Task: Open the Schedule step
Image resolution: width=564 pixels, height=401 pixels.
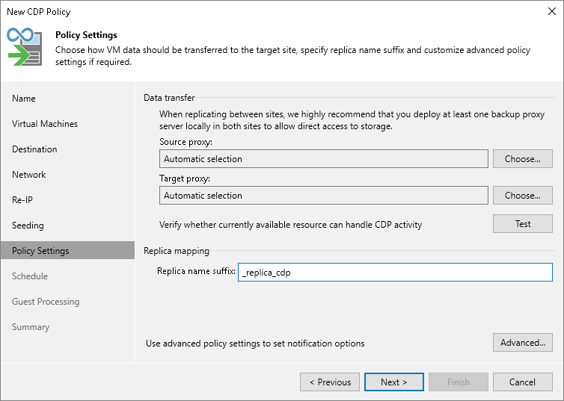Action: coord(30,276)
